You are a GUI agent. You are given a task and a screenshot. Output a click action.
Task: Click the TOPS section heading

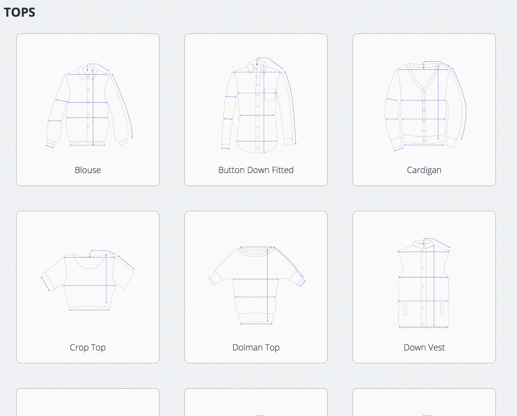pos(20,12)
